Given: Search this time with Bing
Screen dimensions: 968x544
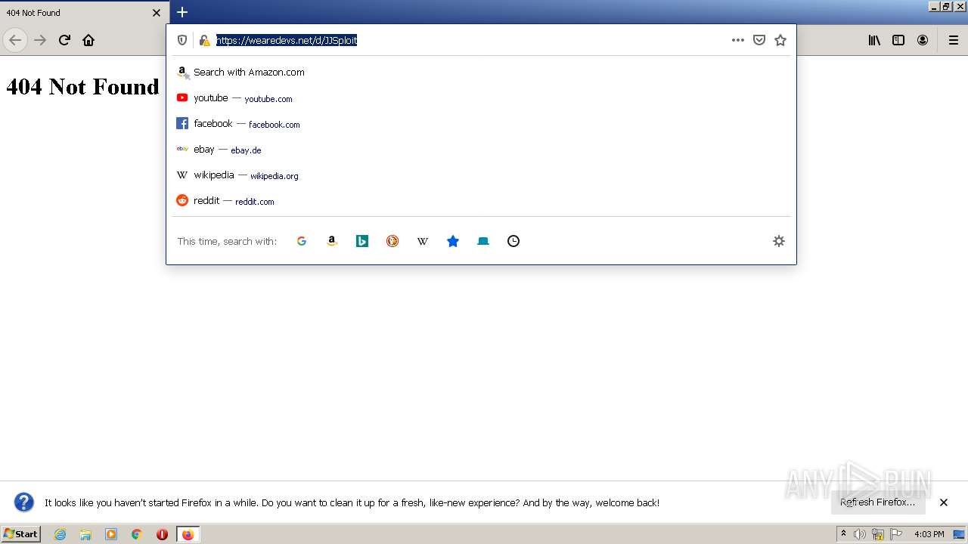Looking at the screenshot, I should pyautogui.click(x=362, y=241).
